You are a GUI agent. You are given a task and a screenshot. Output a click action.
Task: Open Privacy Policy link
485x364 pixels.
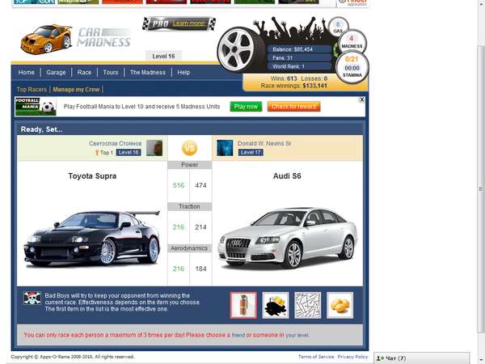pos(352,357)
